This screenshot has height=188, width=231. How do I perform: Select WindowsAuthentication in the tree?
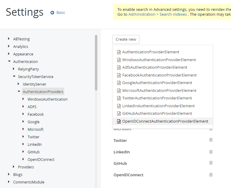pyautogui.click(x=47, y=99)
